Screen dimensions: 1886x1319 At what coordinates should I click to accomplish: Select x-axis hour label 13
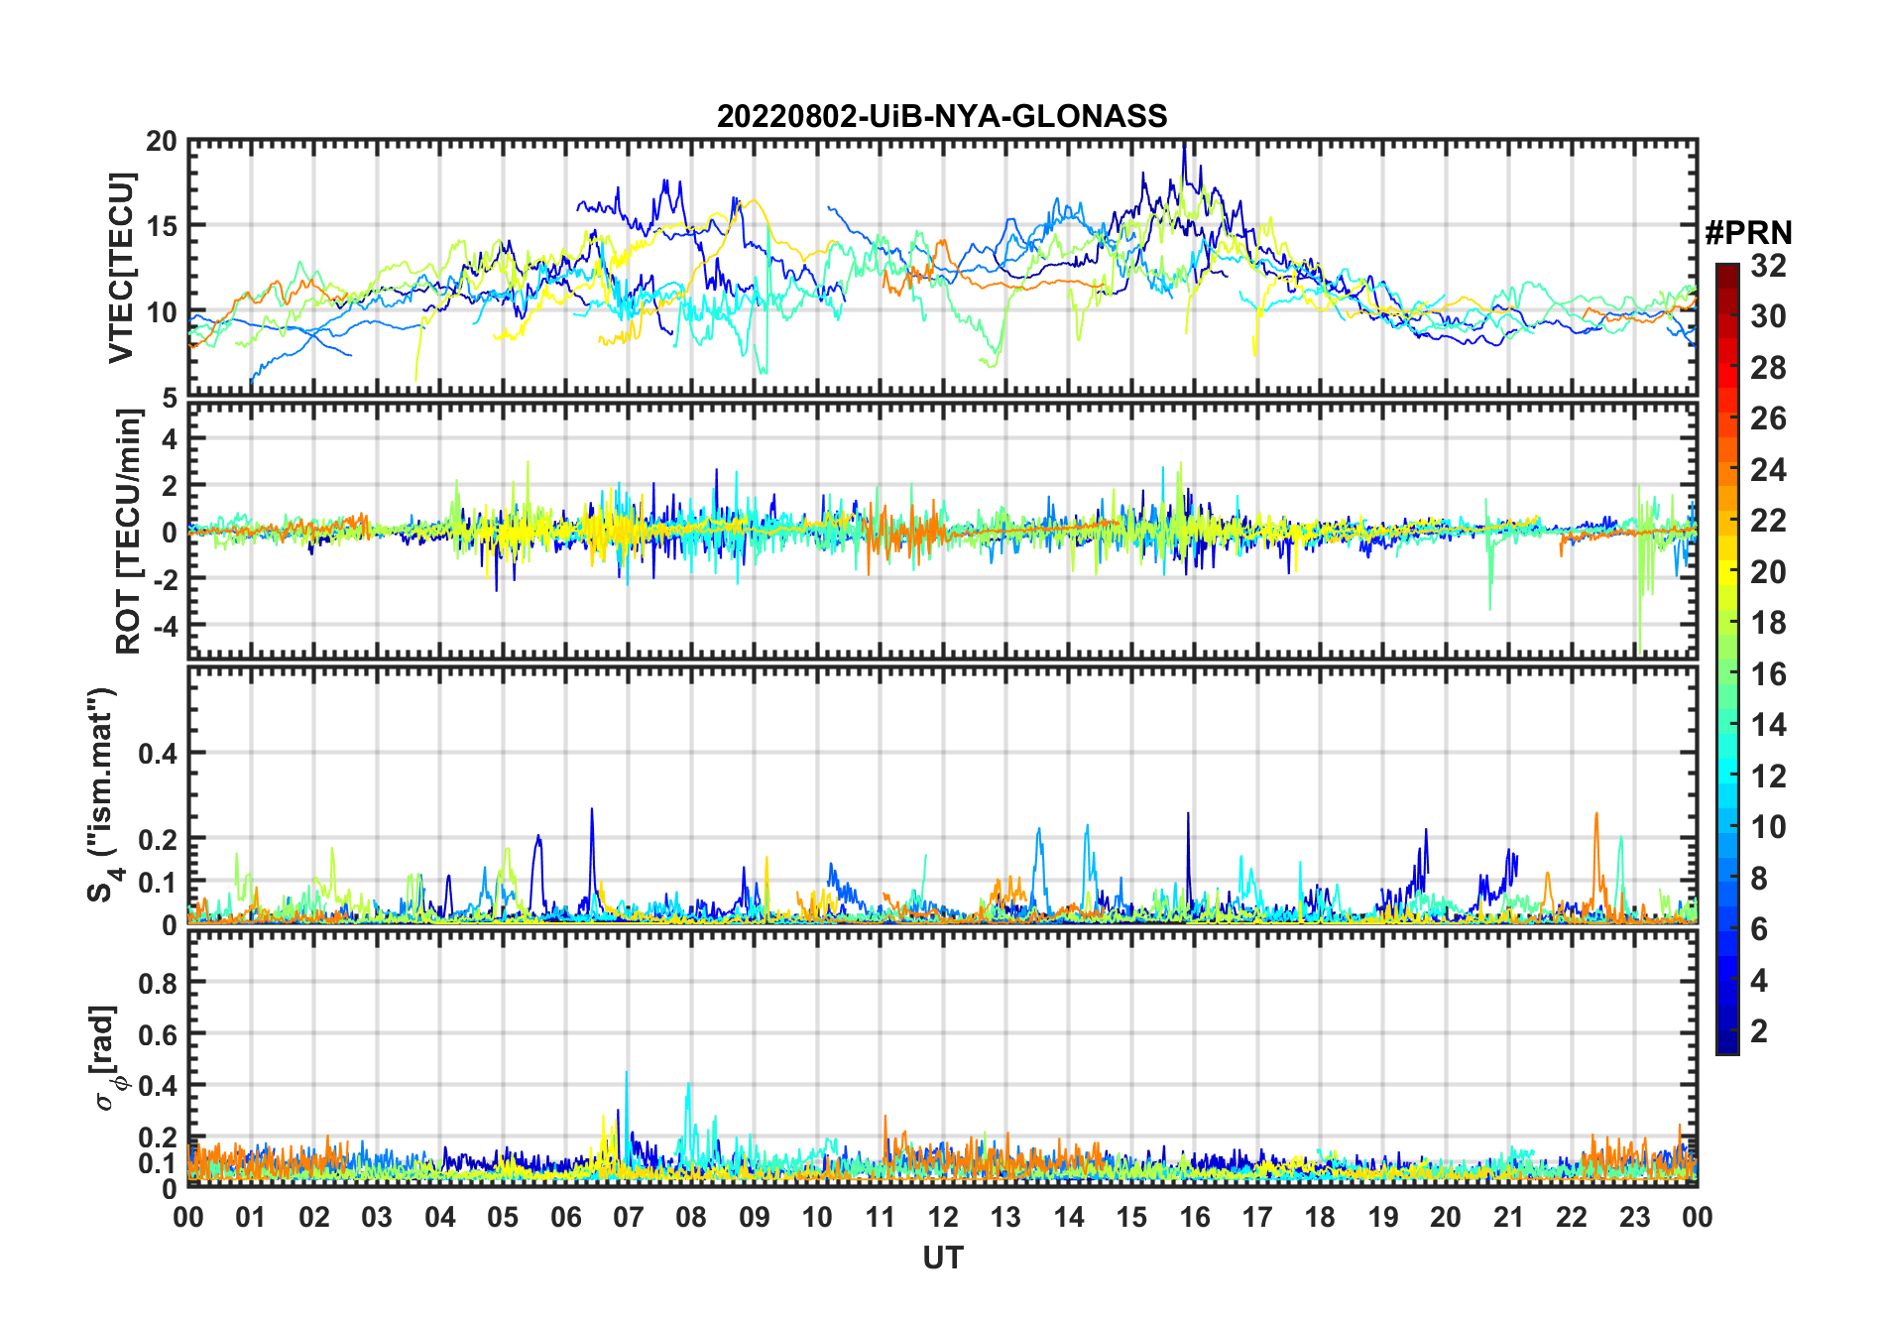(x=1005, y=1217)
